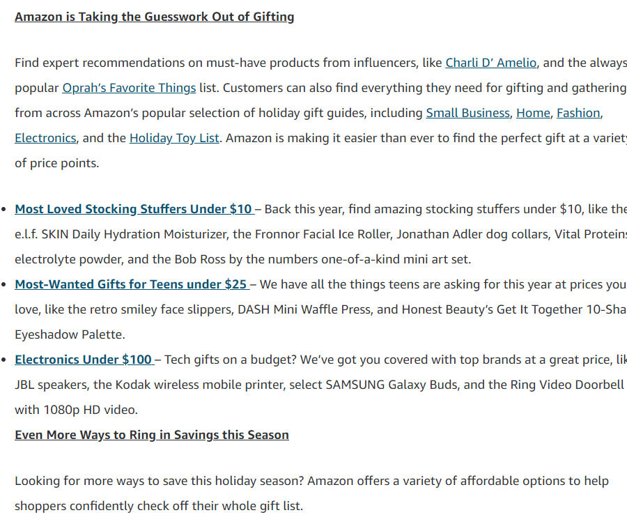This screenshot has height=531, width=627.
Task: Visit the Small Business gift guide
Action: [x=468, y=113]
